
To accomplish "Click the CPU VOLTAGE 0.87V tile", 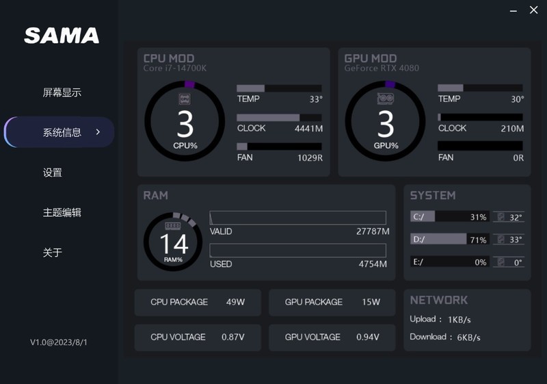I will coord(198,337).
